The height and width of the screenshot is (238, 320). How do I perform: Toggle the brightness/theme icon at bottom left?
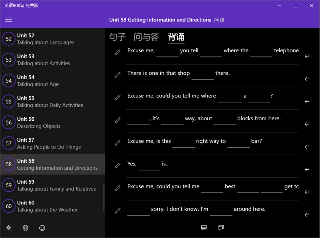click(8, 228)
